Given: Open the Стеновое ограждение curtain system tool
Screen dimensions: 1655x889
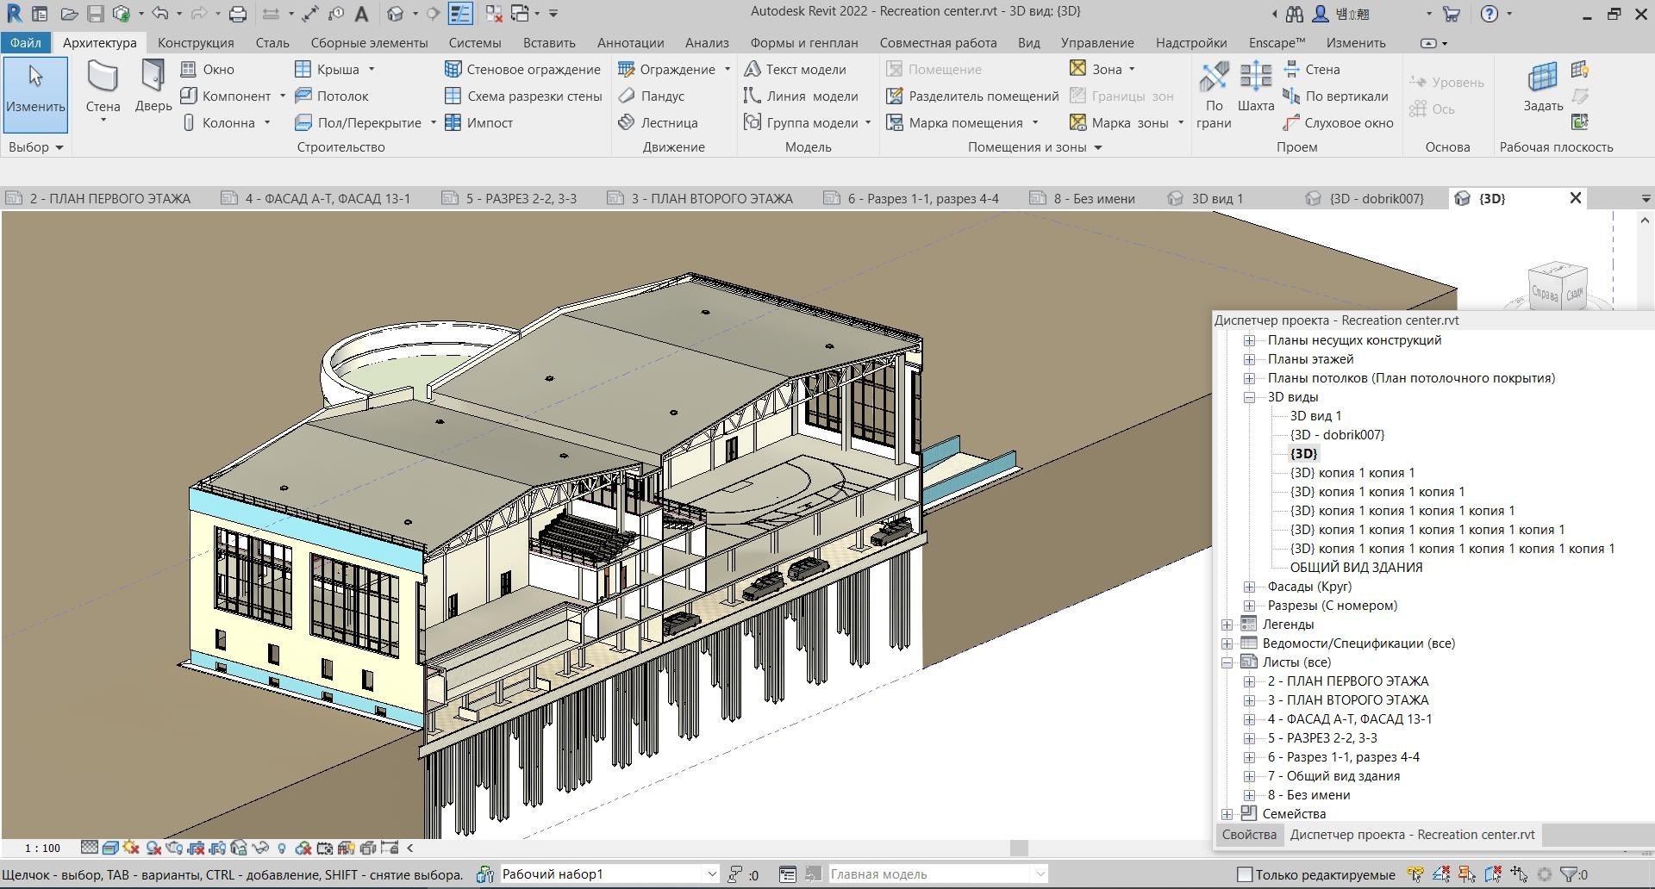Looking at the screenshot, I should (x=522, y=69).
